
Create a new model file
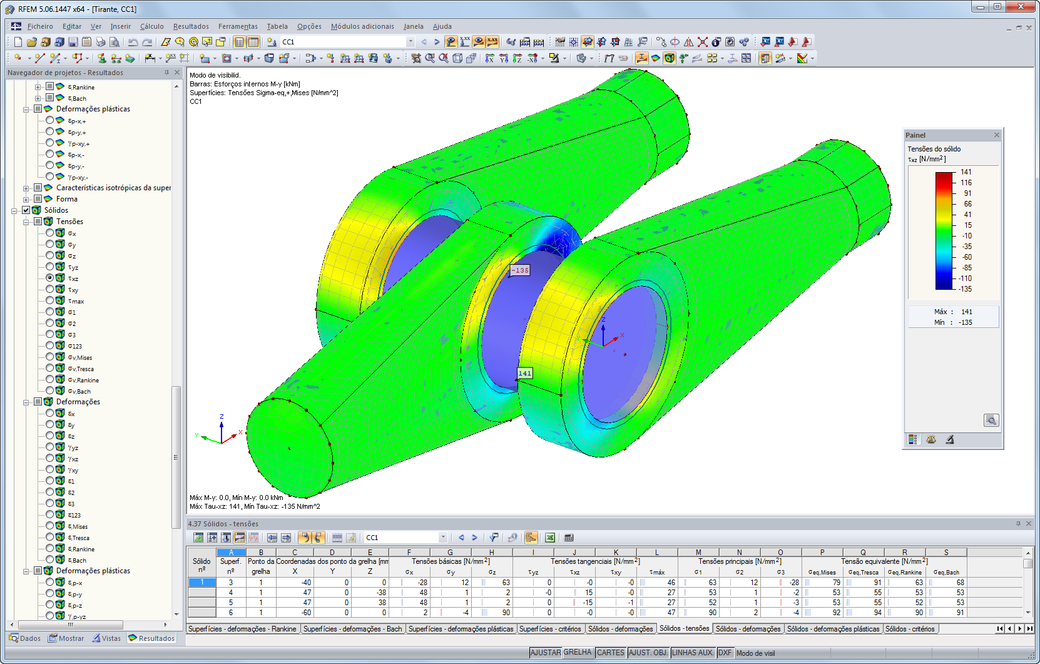point(18,42)
